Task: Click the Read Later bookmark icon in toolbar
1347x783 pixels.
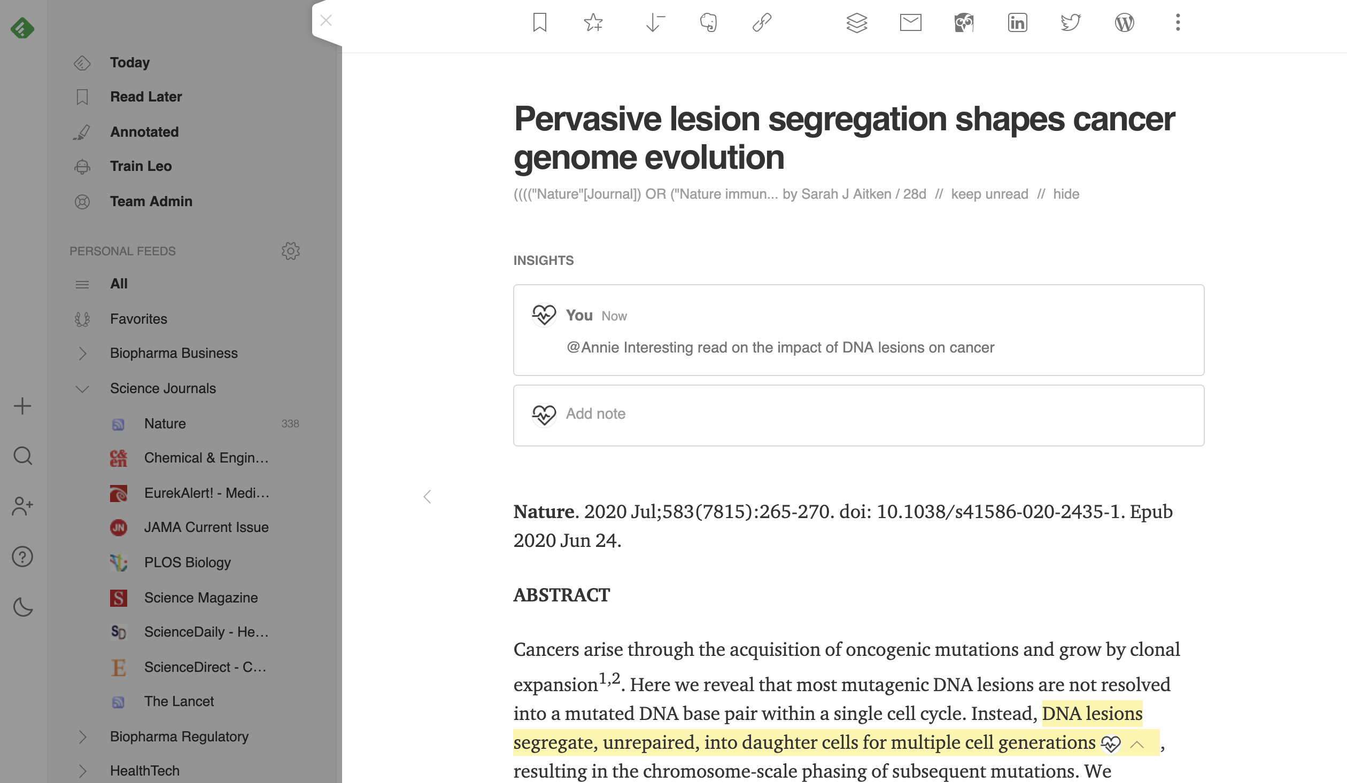Action: coord(540,22)
